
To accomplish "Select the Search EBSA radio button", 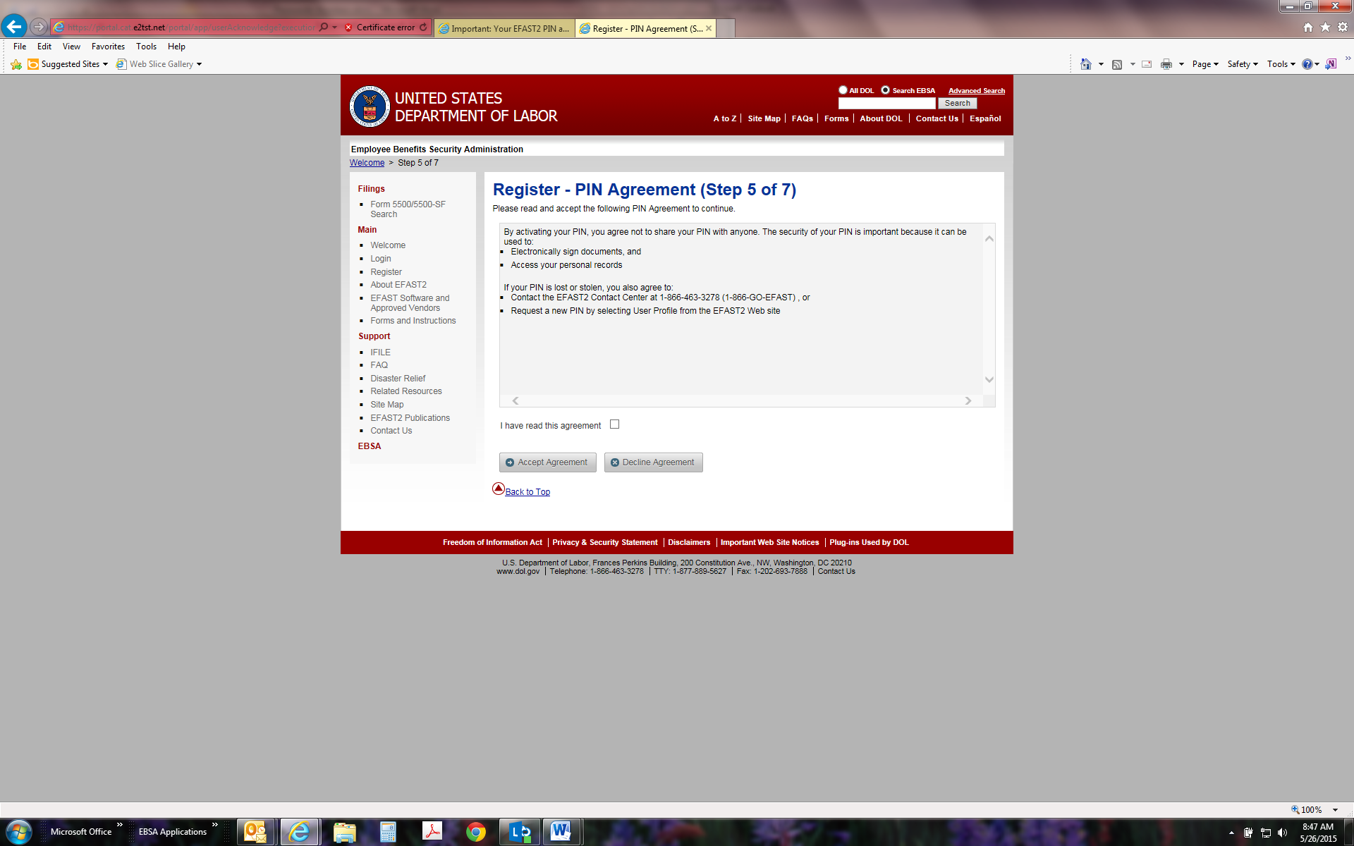I will point(885,90).
